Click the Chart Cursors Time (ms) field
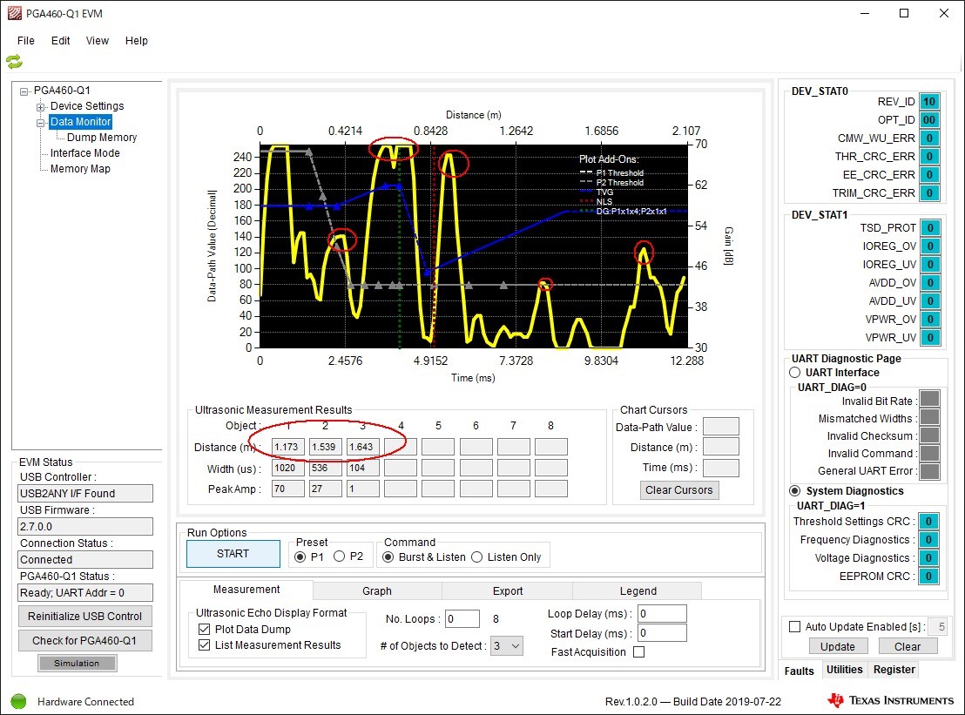 [x=720, y=468]
